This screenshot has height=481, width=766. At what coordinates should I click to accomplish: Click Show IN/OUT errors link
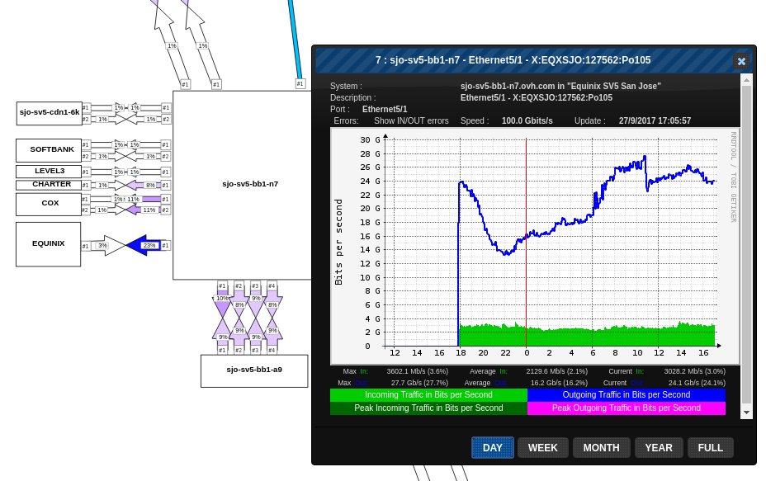[x=411, y=120]
